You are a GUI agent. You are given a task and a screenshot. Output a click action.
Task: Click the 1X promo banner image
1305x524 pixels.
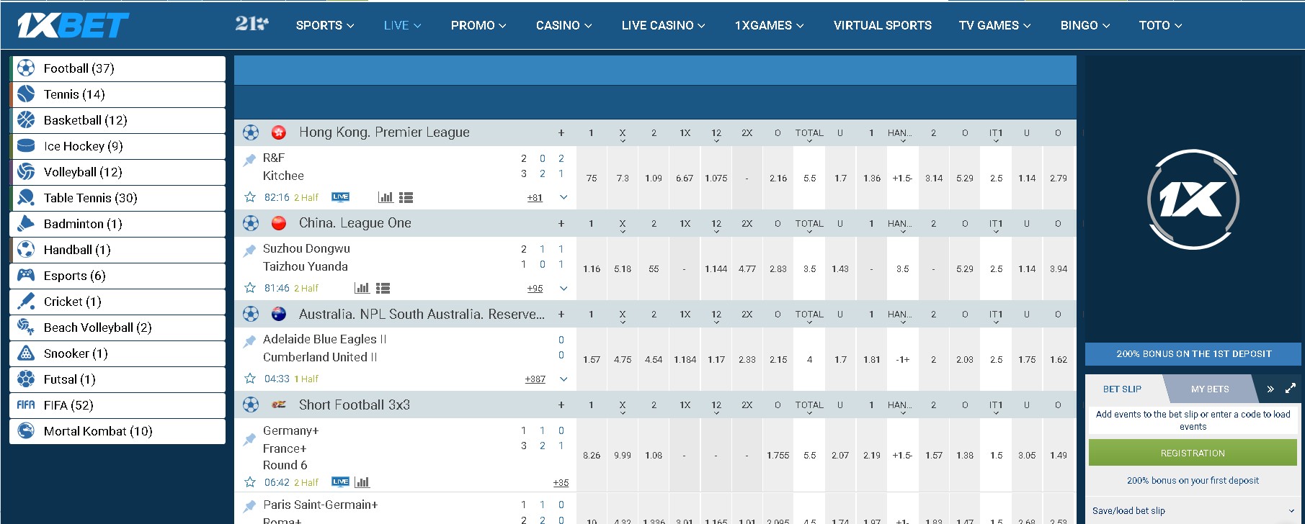click(1193, 199)
